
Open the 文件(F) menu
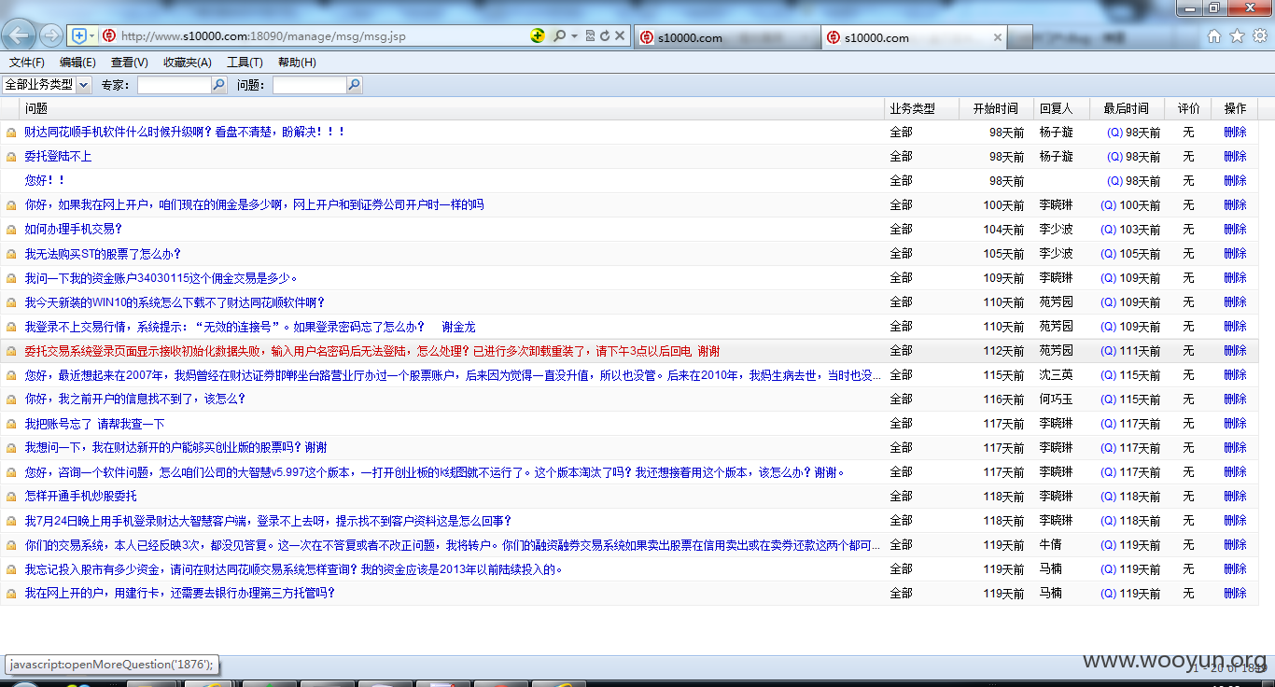tap(27, 63)
